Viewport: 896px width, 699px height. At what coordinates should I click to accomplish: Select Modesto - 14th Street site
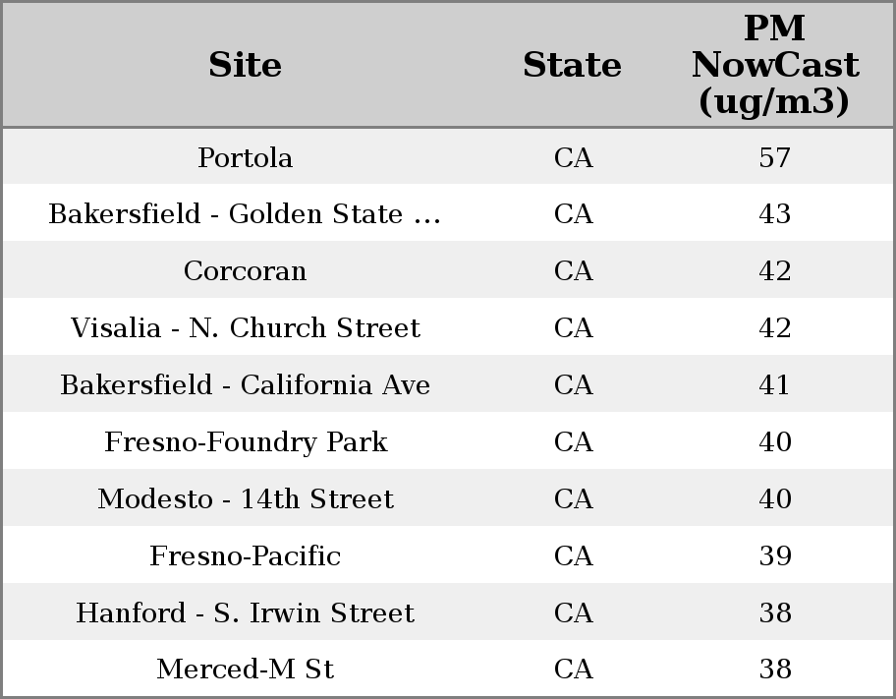246,499
